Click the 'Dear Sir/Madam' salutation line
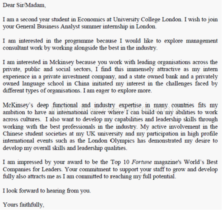This screenshot has width=222, height=210. click(x=24, y=5)
